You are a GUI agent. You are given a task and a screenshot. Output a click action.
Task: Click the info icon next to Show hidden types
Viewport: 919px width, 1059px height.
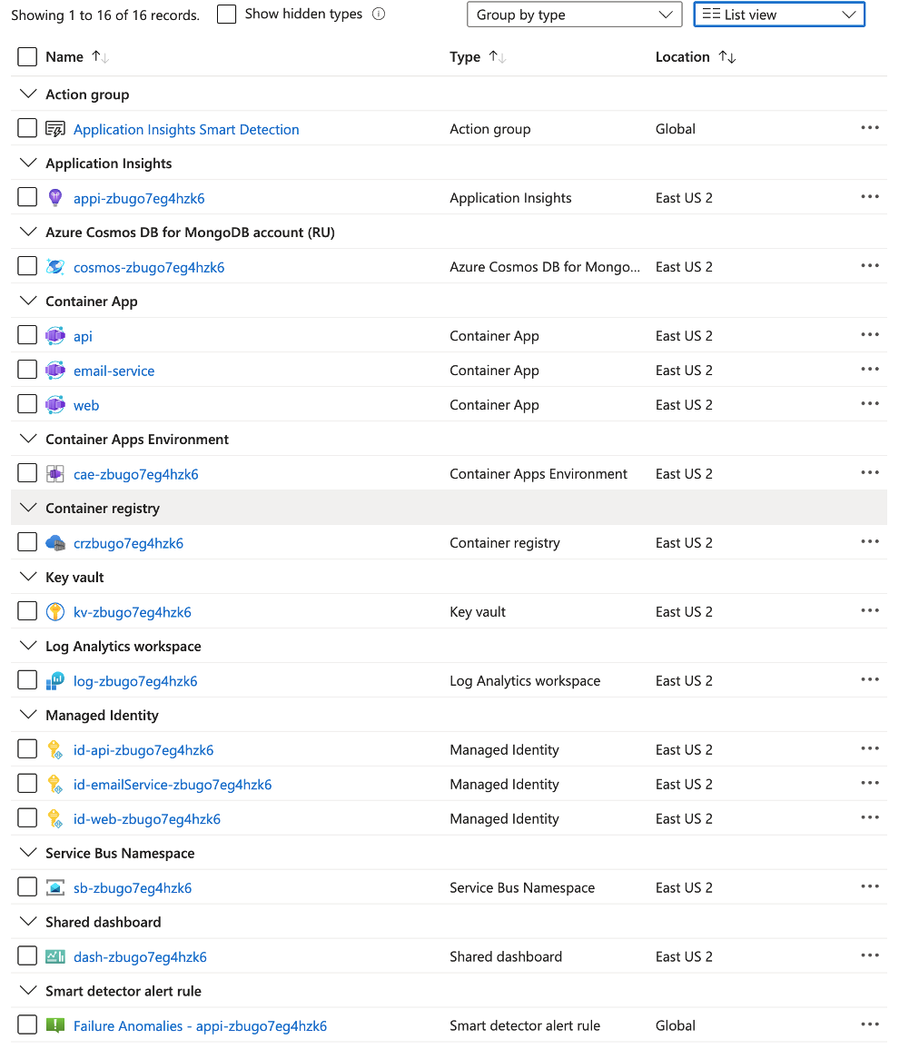click(379, 15)
